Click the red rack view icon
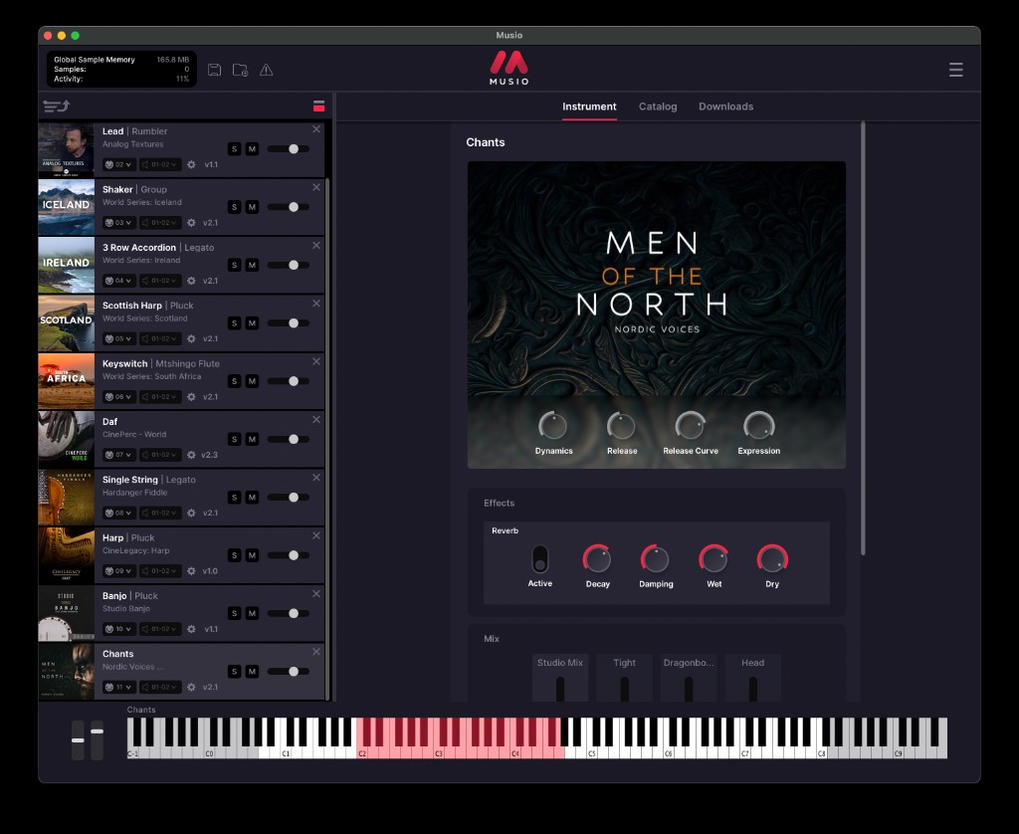Screen dimensions: 1019x834 [x=318, y=105]
